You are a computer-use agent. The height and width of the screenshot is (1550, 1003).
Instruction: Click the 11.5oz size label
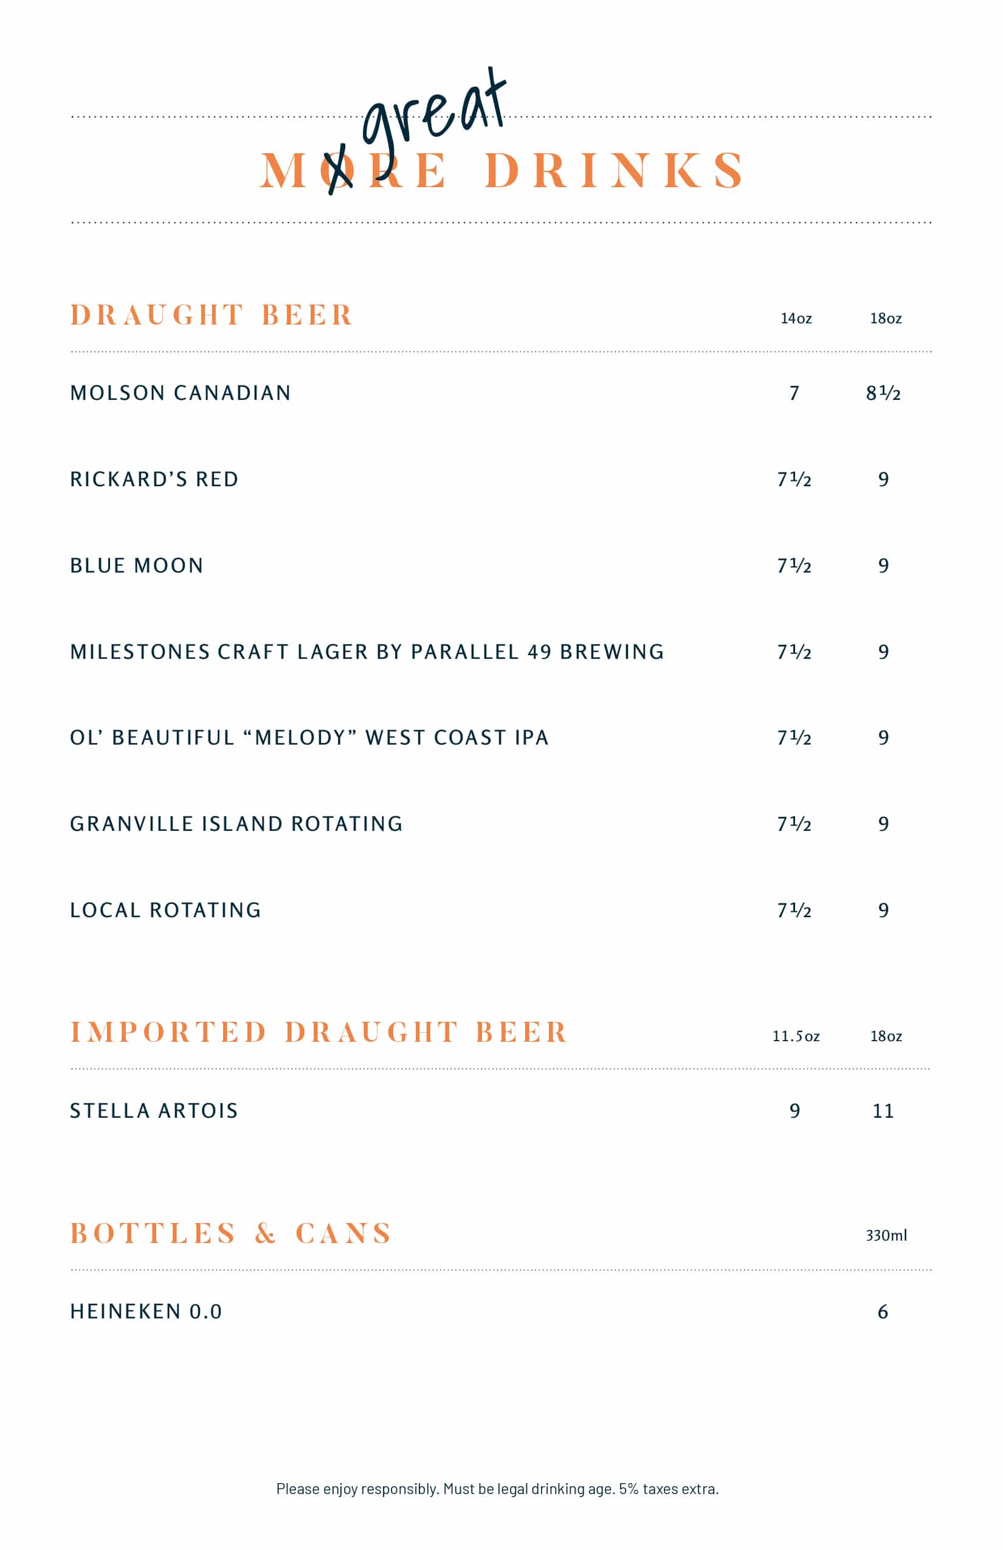coord(796,1036)
